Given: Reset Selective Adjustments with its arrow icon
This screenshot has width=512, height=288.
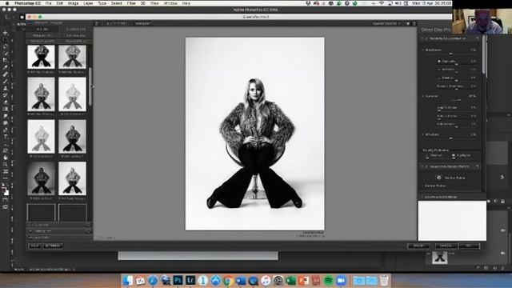Looking at the screenshot, I should pos(477,166).
